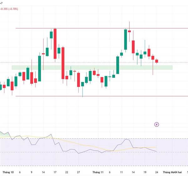This screenshot has height=188, width=188.
Task: Click the date label 24 on time axis
Action: [x=157, y=172]
